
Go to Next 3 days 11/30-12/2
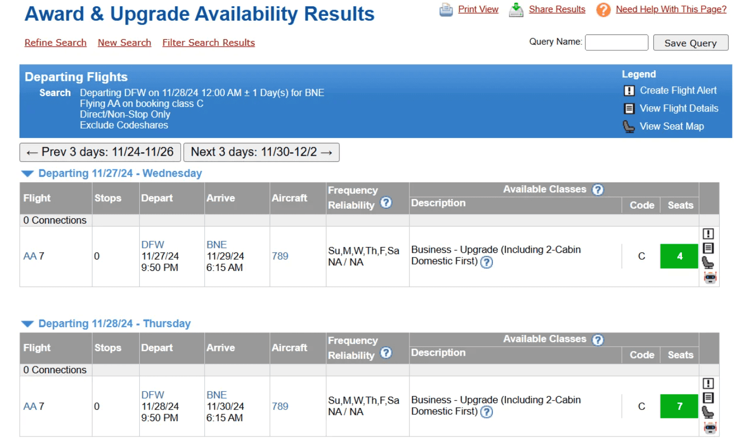261,152
